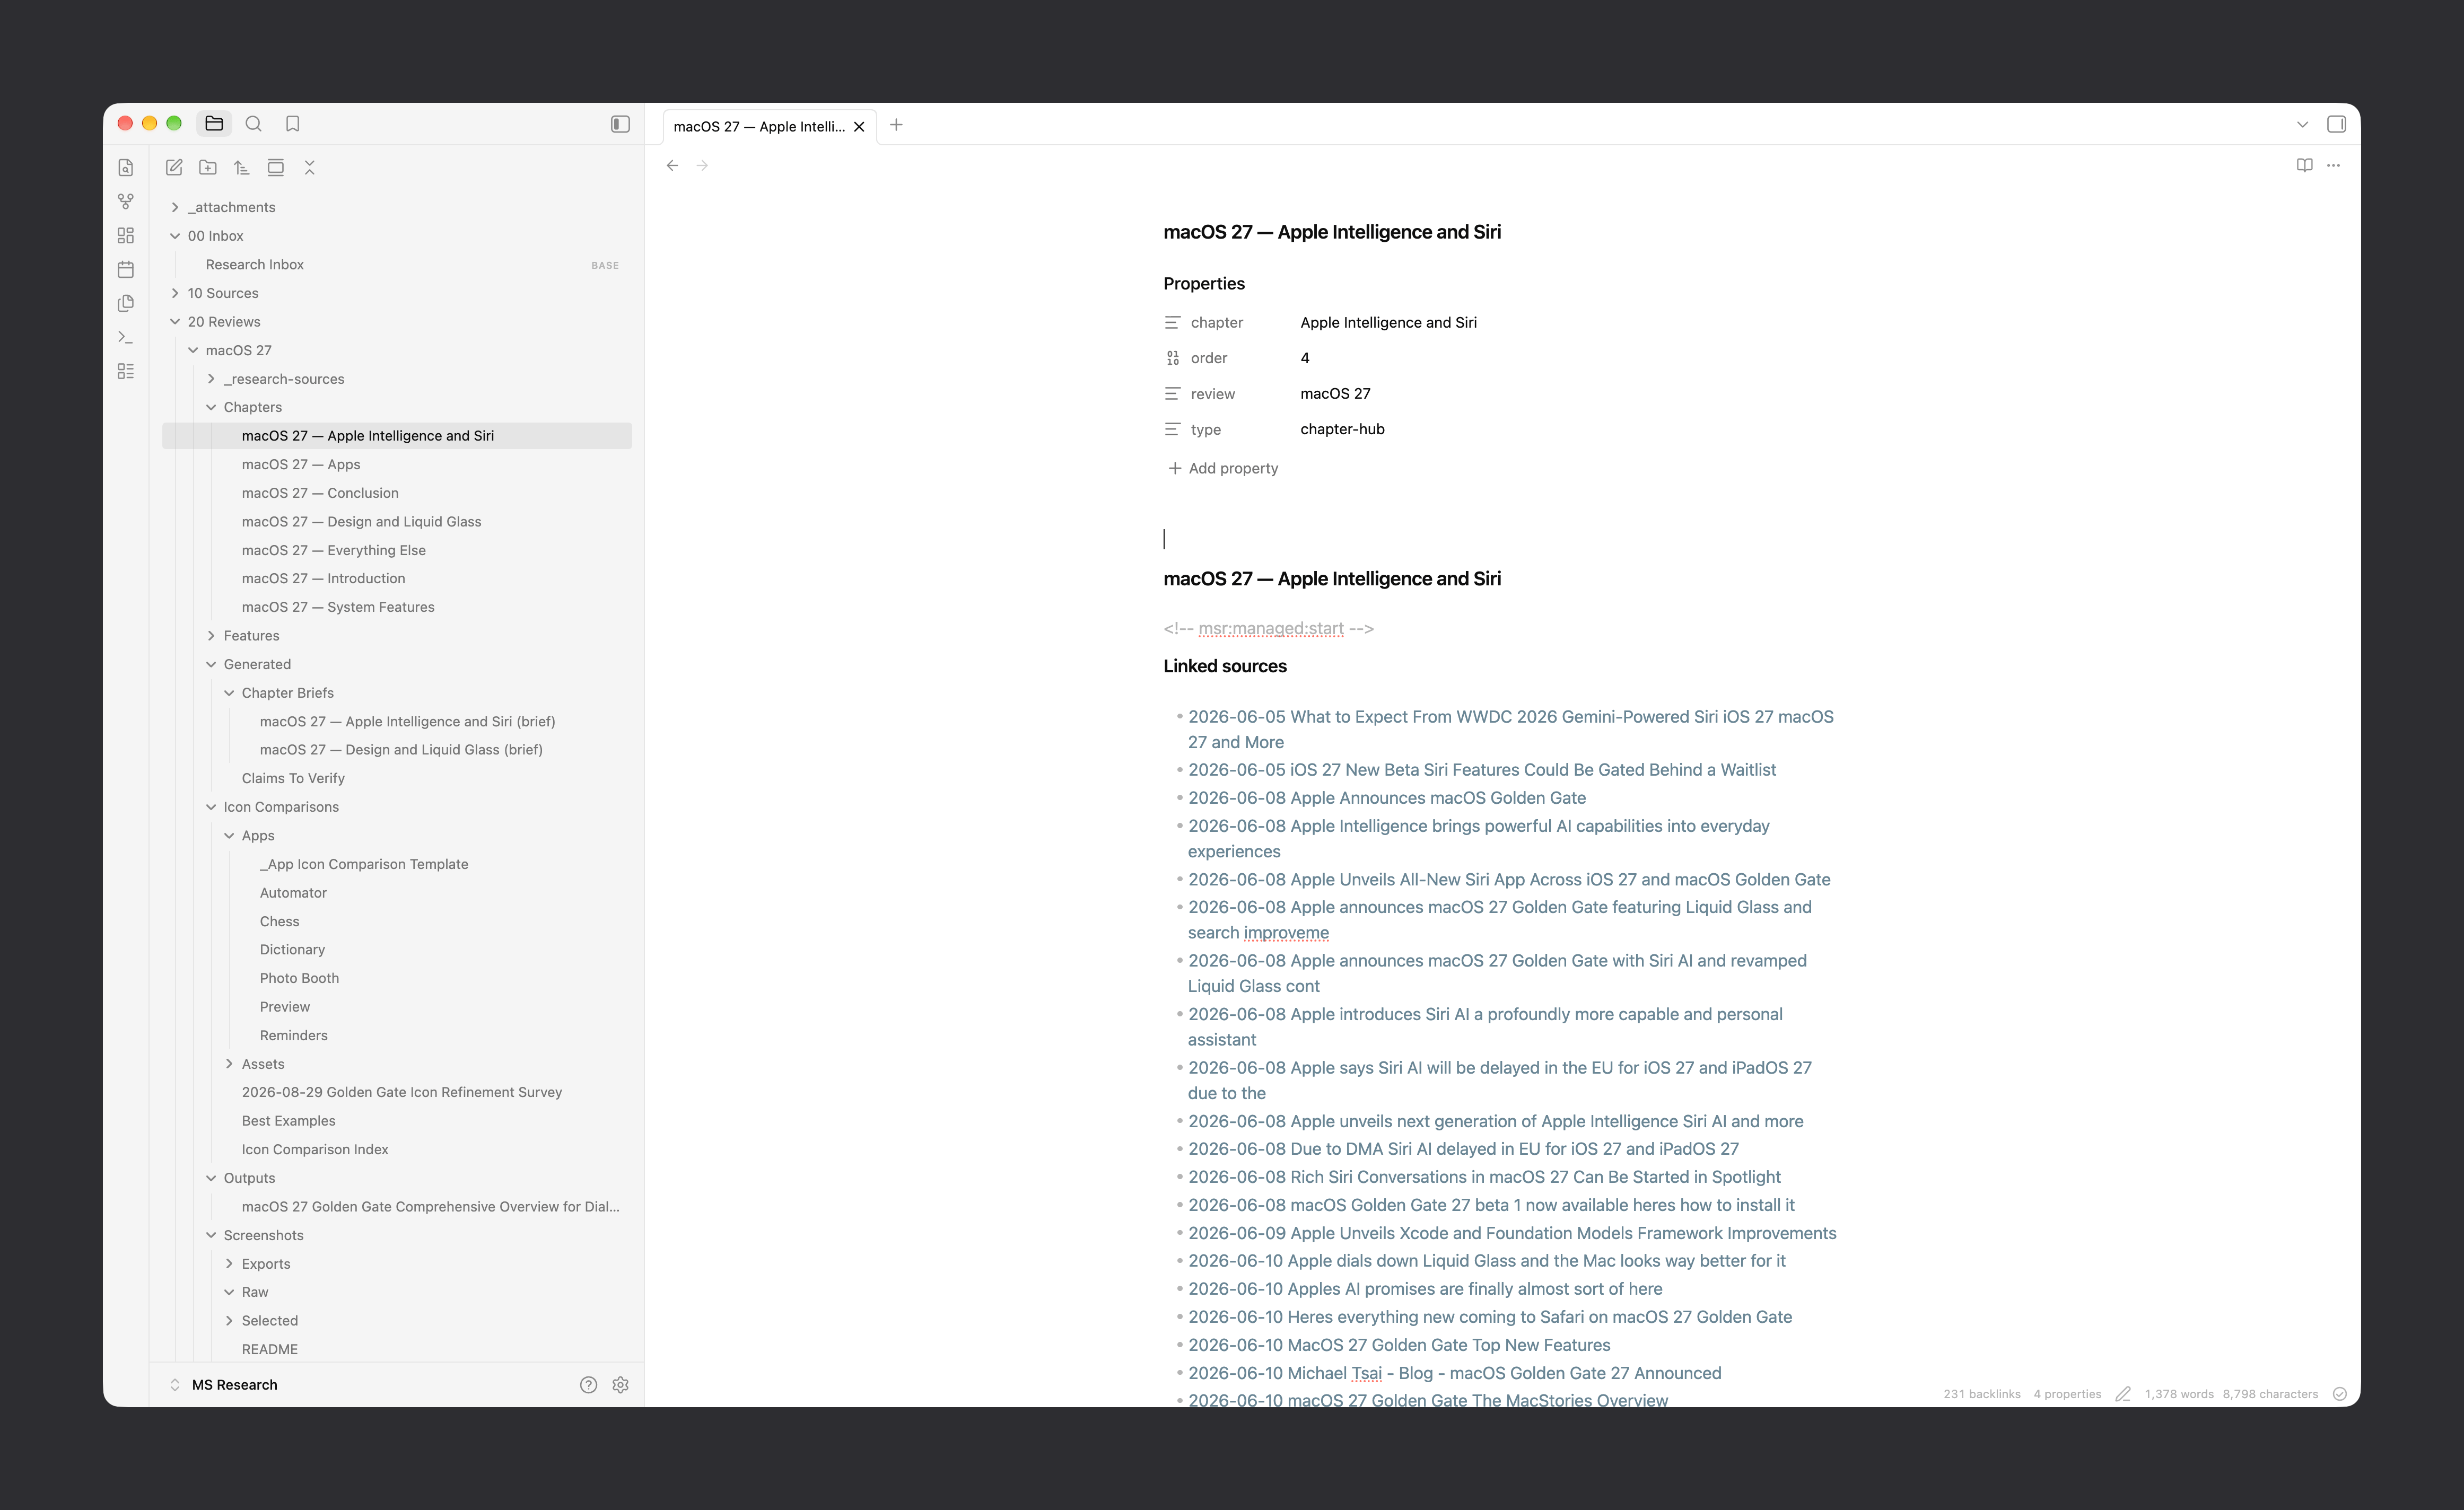Open the graph view ribbon icon
The width and height of the screenshot is (2464, 1510).
point(126,201)
